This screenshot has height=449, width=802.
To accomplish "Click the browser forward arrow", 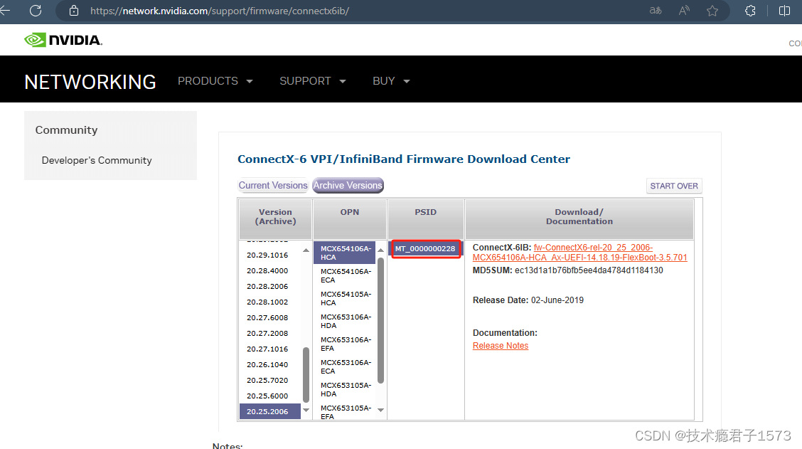I will pos(20,11).
